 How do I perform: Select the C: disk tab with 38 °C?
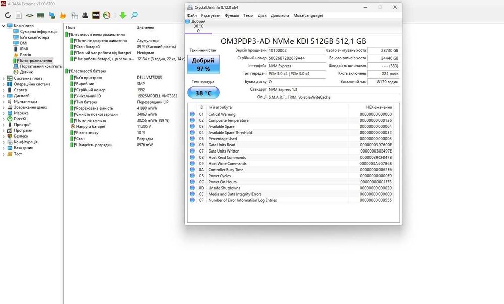click(x=198, y=26)
